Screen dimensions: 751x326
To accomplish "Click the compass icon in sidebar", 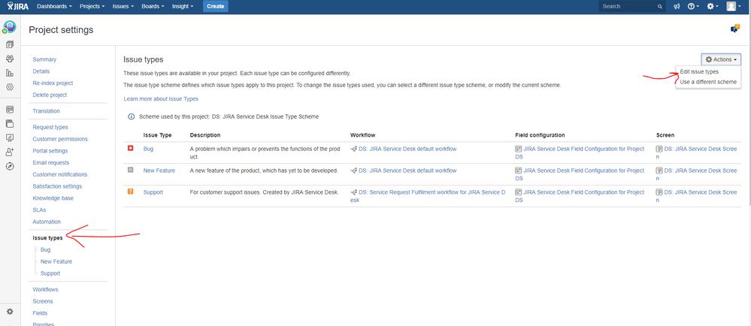I will [x=10, y=166].
